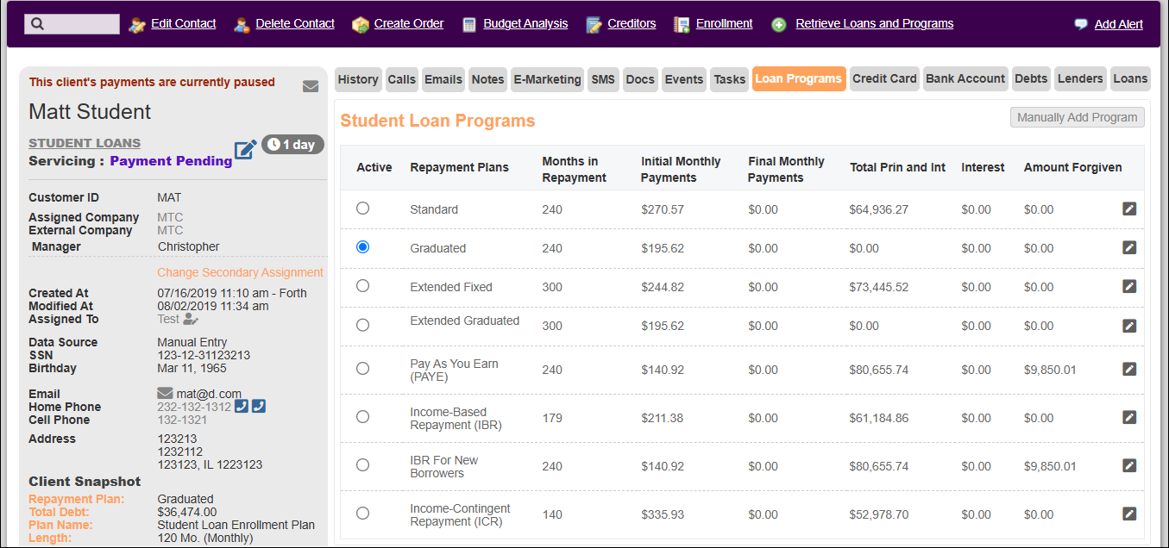Click the Add Alert link
The width and height of the screenshot is (1169, 548).
click(1119, 24)
